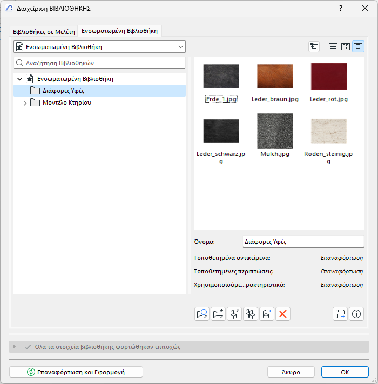Click the Άκυρο button
Viewport: 378px width, 384px height.
pyautogui.click(x=291, y=372)
